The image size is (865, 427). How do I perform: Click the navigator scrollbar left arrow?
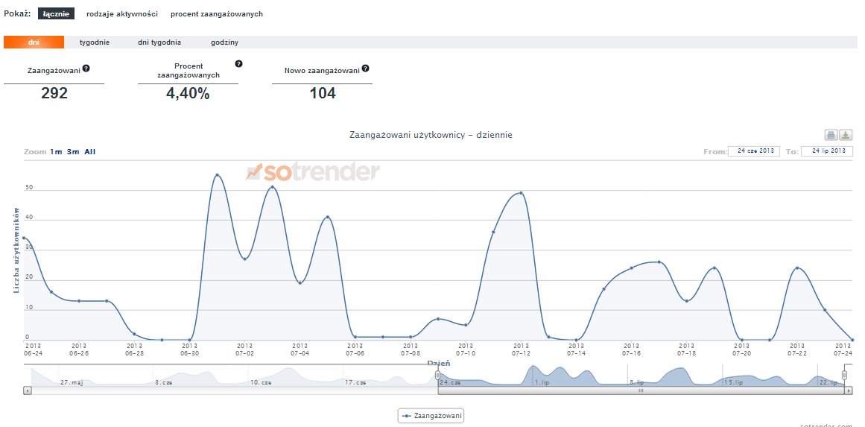pyautogui.click(x=28, y=390)
